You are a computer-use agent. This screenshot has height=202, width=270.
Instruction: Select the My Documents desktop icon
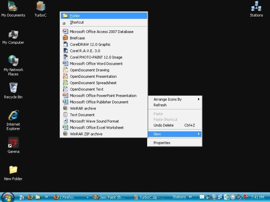point(13,9)
